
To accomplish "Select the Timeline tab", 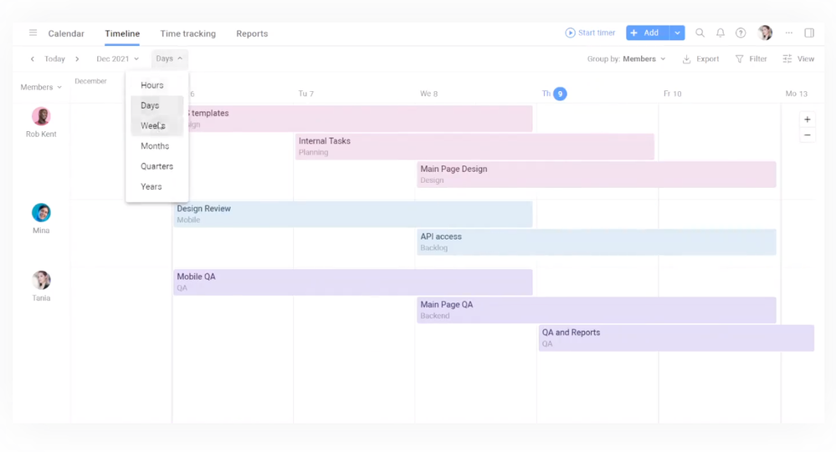I will click(x=122, y=33).
